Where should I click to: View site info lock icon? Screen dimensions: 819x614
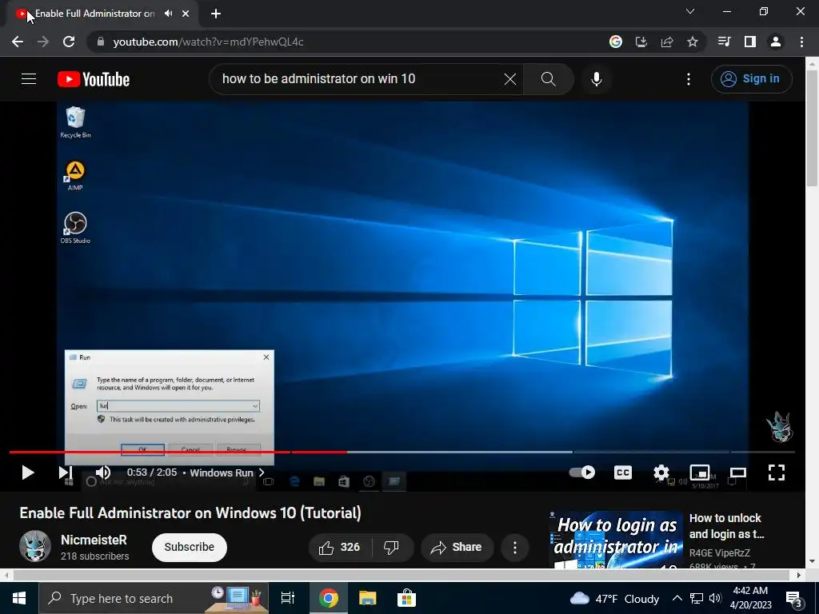click(101, 42)
